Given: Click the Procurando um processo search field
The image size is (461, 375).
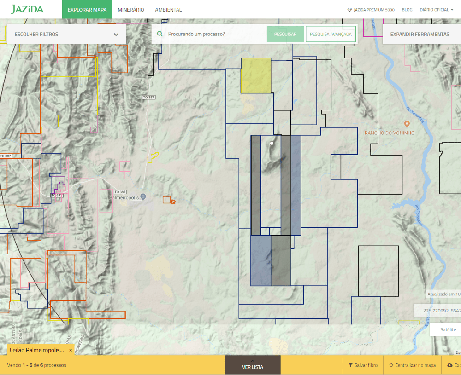Looking at the screenshot, I should 214,34.
